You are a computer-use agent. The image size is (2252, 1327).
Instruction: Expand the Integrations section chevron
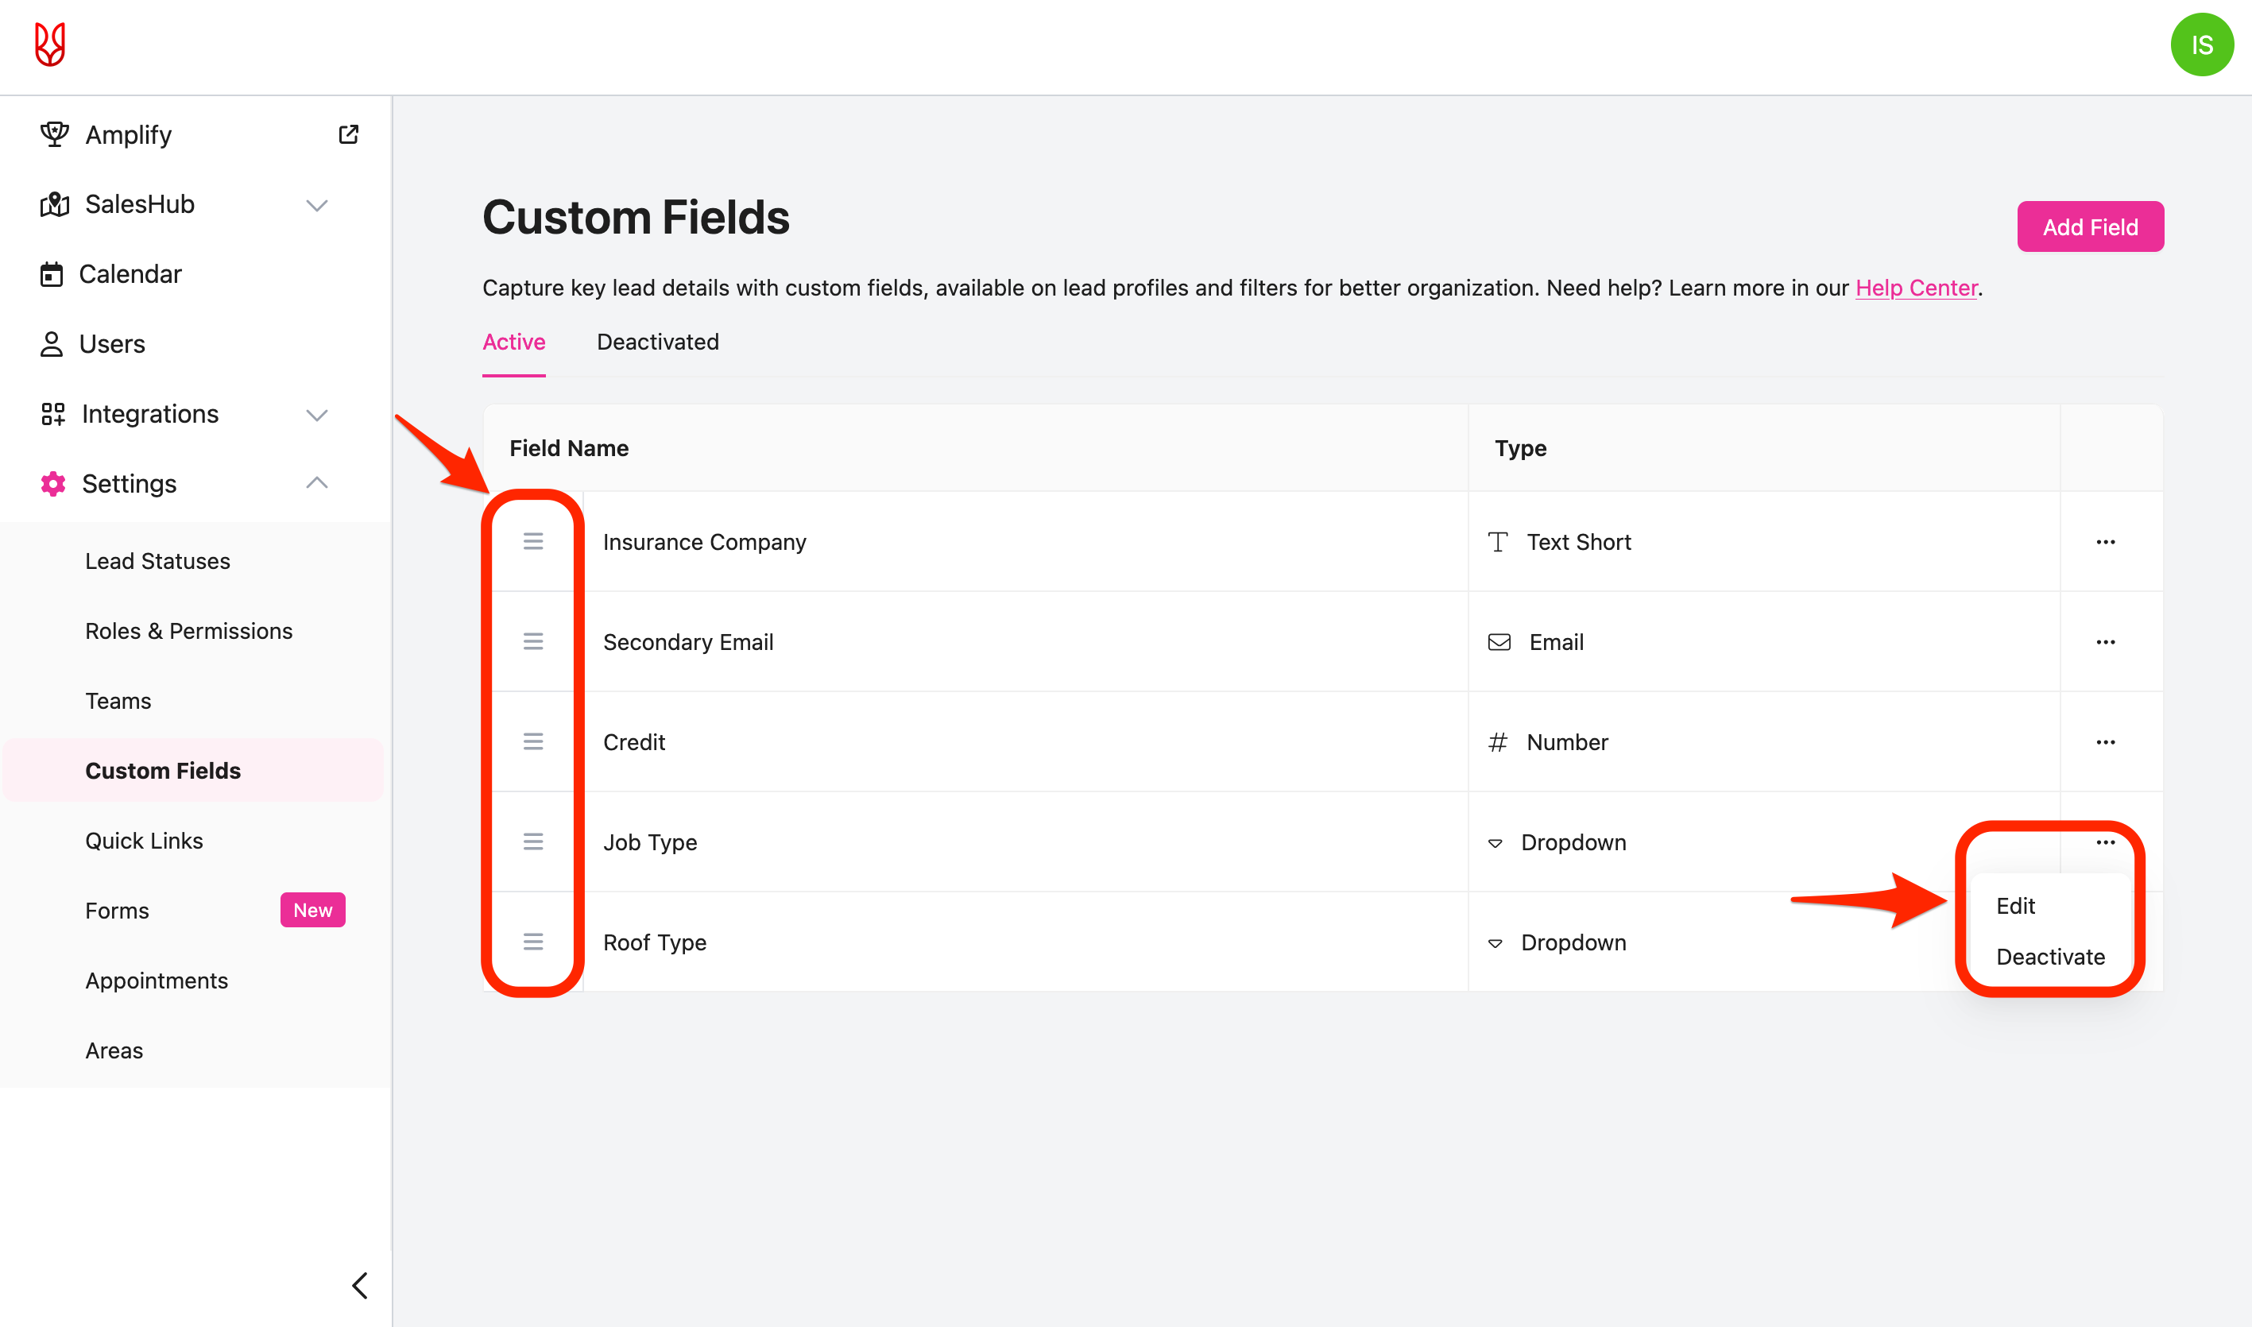point(316,414)
